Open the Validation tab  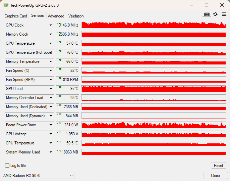[76, 16]
